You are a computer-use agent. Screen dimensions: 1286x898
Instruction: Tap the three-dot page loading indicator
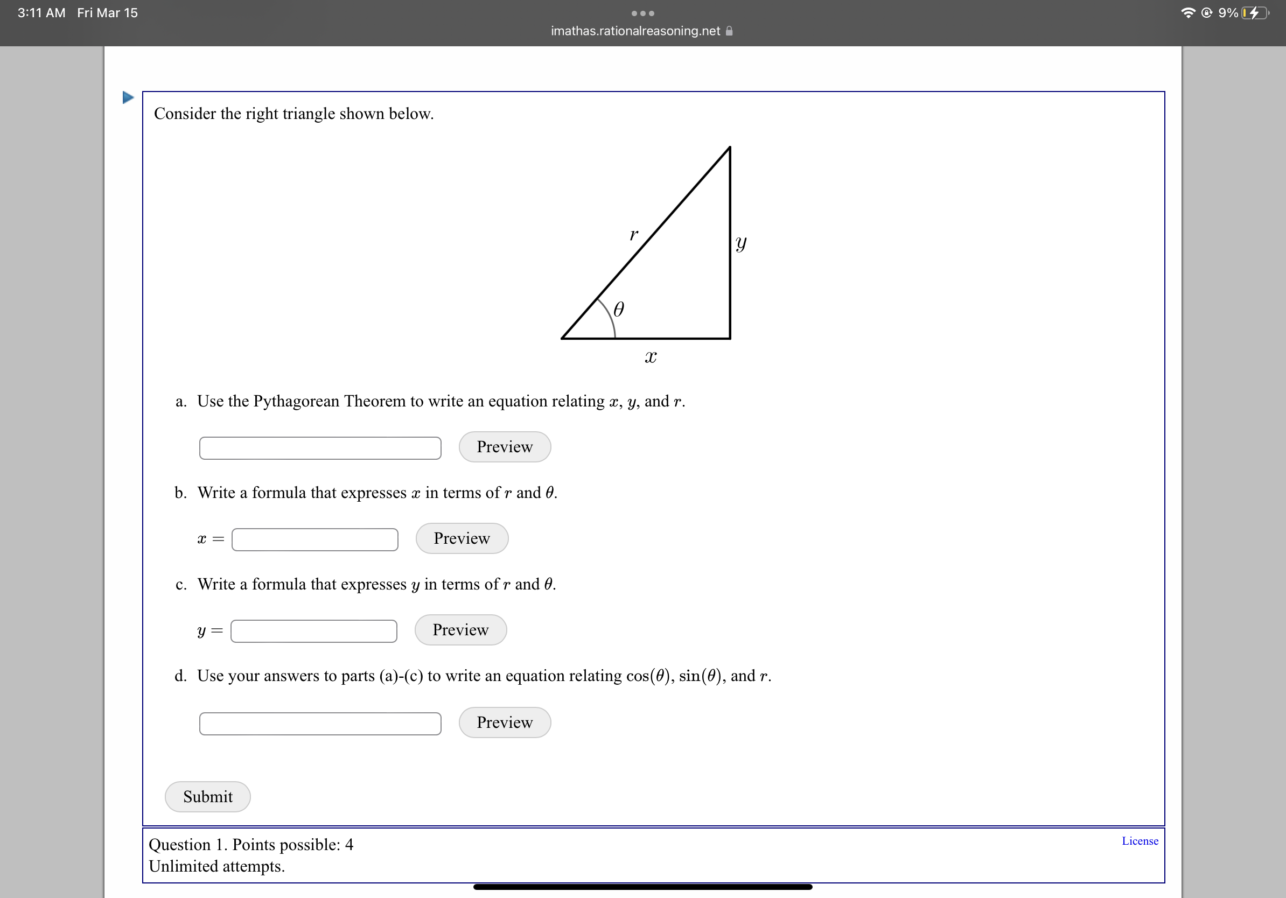(x=642, y=13)
